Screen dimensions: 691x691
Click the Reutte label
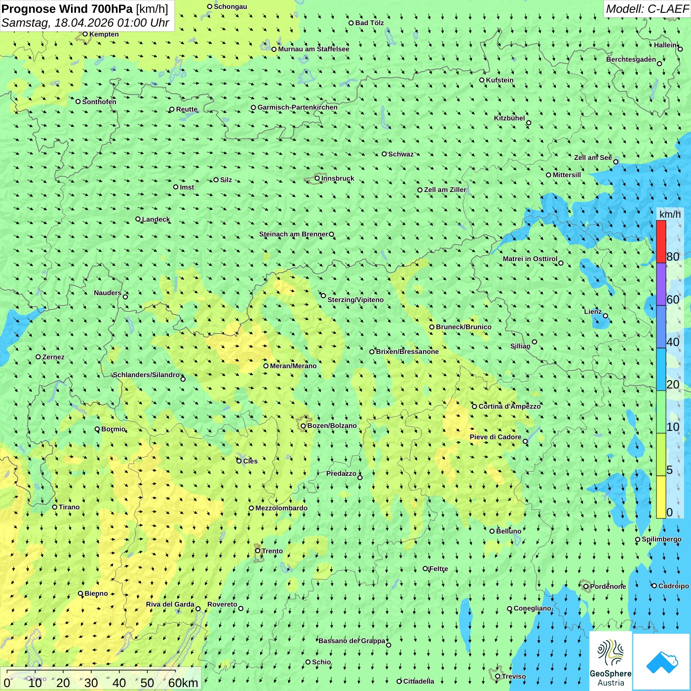pos(187,109)
